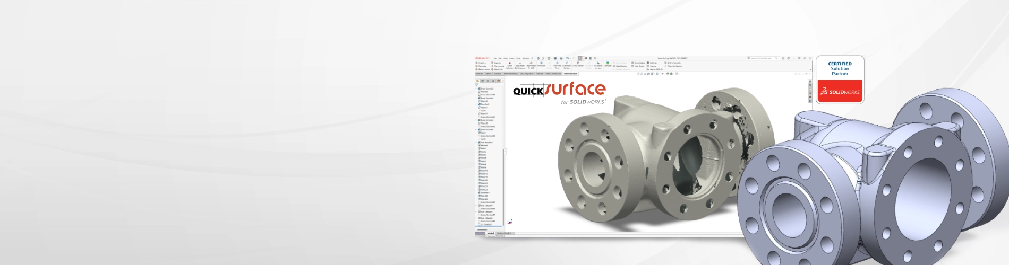
Task: Click Align Mesh To CAD
Action: tap(531, 66)
